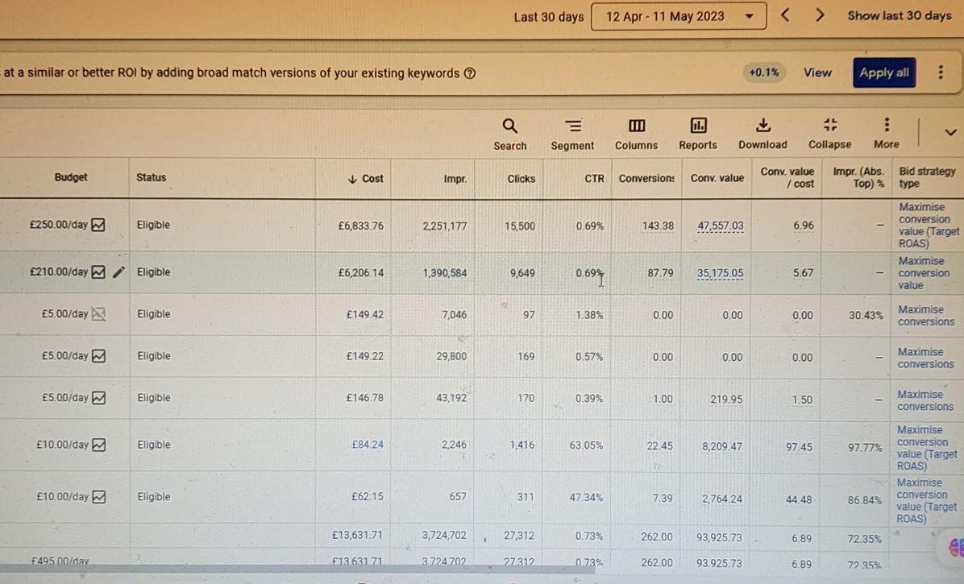964x584 pixels.
Task: Open Target ROAS strategy for £62.15 row
Action: [926, 500]
